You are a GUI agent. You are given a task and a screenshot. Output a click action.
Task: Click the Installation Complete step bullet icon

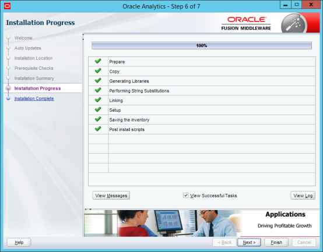[x=8, y=98]
